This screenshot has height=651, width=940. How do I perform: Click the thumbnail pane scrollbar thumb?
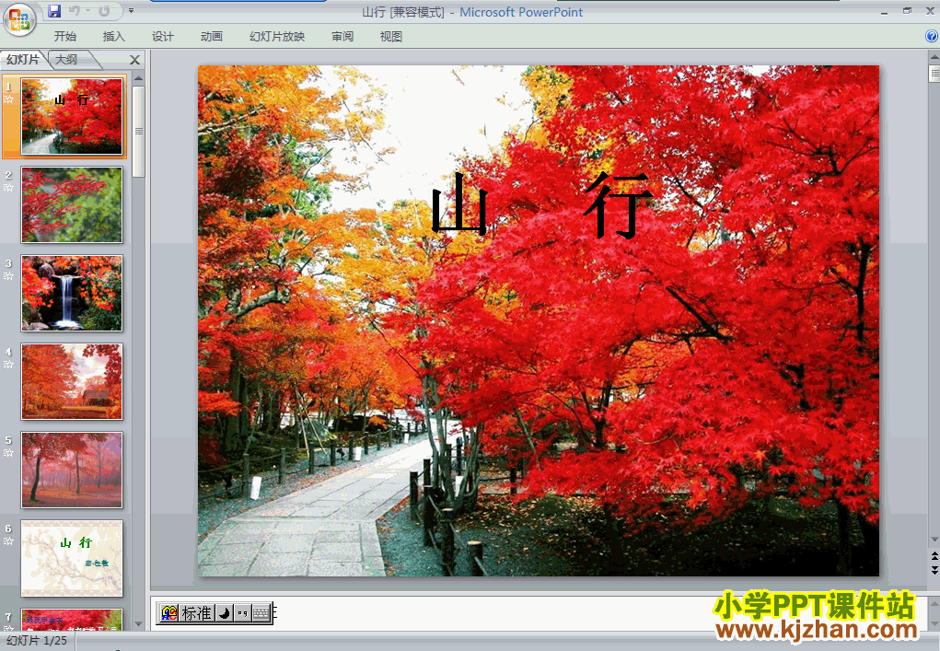138,132
